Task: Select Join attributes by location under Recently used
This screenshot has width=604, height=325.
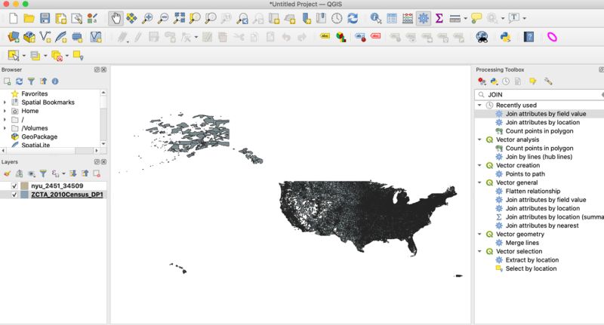Action: pos(542,122)
